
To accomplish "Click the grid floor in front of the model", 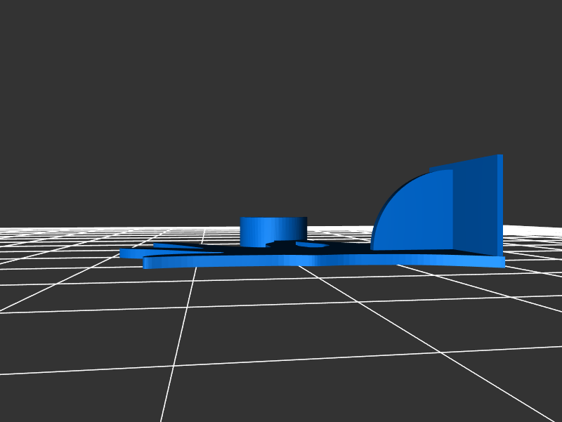I will click(281, 337).
